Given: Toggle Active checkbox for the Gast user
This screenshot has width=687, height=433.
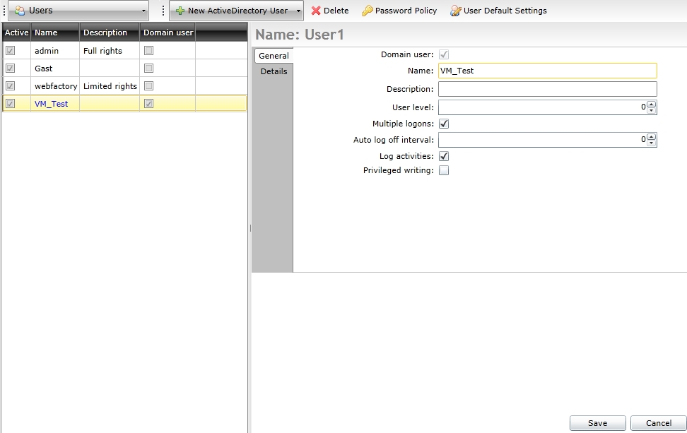Looking at the screenshot, I should tap(11, 69).
